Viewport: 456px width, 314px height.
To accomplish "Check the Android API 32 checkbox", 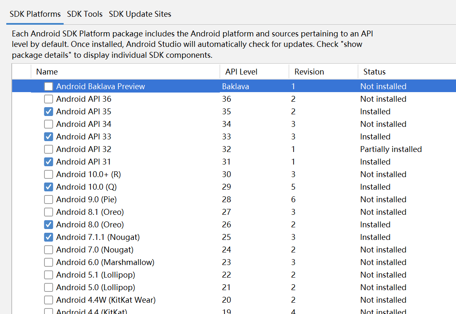I will point(49,149).
